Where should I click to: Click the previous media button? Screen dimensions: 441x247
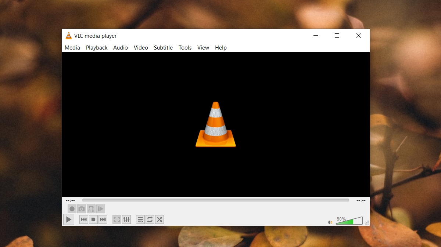click(x=84, y=219)
